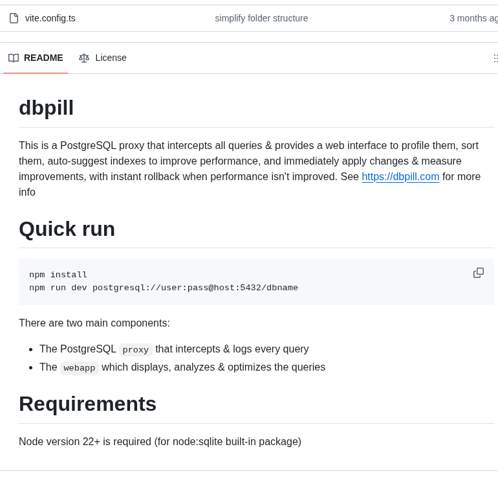Open the 'simplify folder structure' commit message
The height and width of the screenshot is (484, 498).
261,18
